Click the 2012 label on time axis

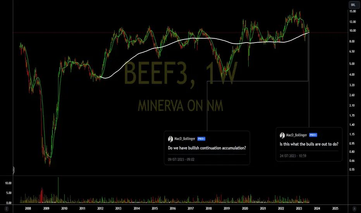coord(100,208)
